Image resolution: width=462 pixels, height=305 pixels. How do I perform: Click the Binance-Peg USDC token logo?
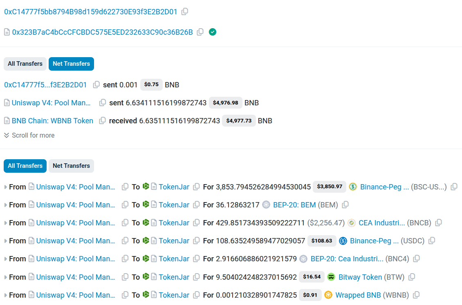pos(343,240)
